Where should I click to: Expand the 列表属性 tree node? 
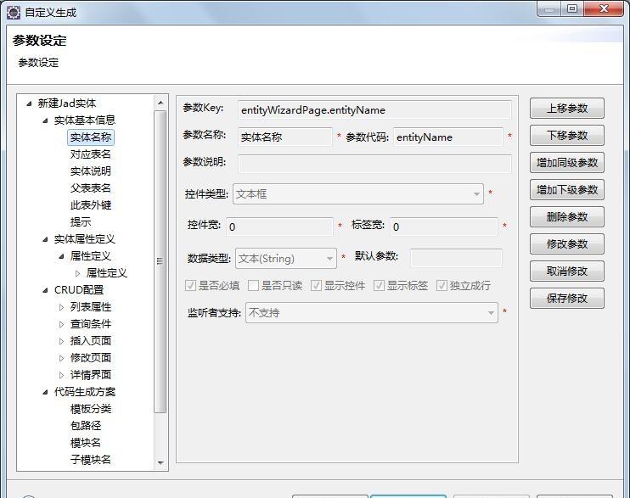(x=61, y=307)
